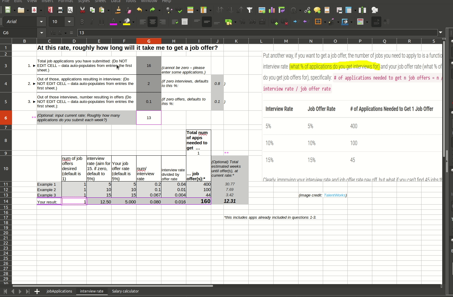This screenshot has height=297, width=453.
Task: Click the horizontal scrollbar
Action: pos(112,286)
